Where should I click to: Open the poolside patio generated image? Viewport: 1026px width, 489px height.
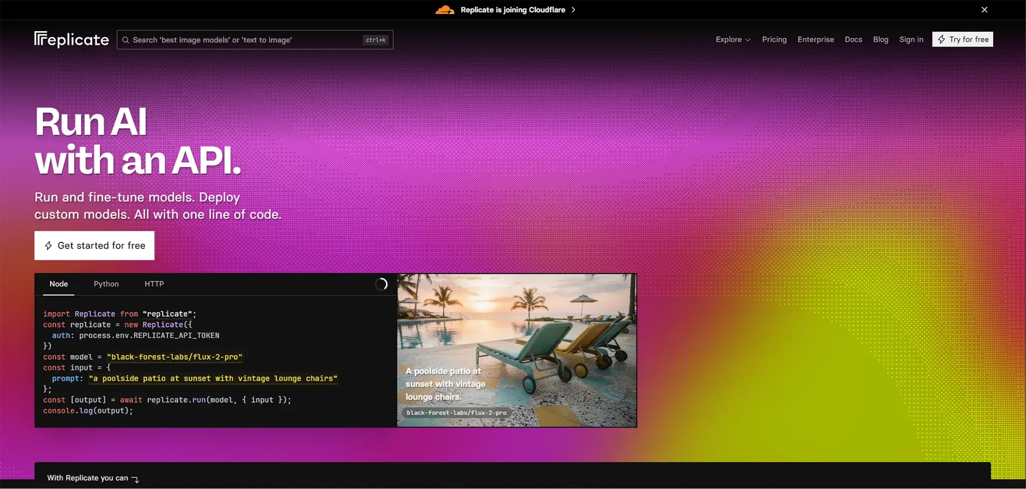pyautogui.click(x=517, y=350)
